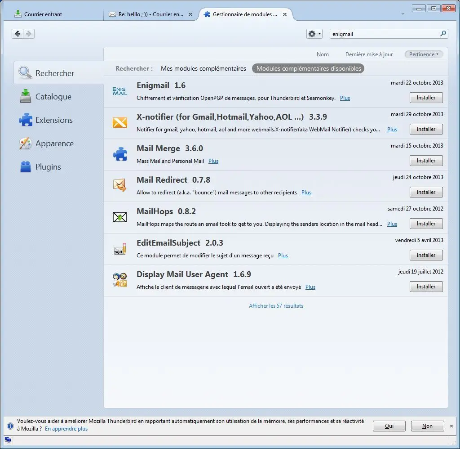Sort results by Dernière mise à jour
The width and height of the screenshot is (460, 449).
pos(369,54)
